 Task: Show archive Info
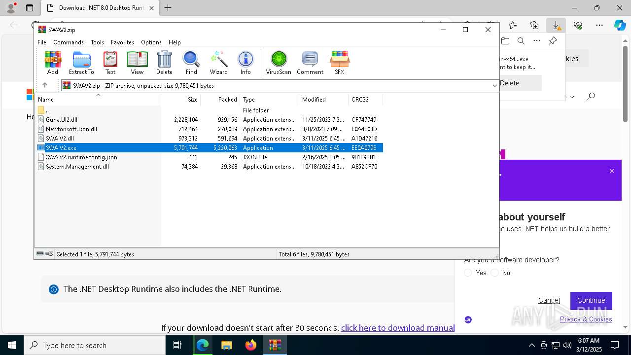[245, 63]
